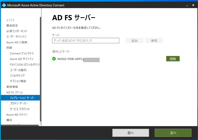
Task: Click the 参照 button
Action: [x=154, y=40]
